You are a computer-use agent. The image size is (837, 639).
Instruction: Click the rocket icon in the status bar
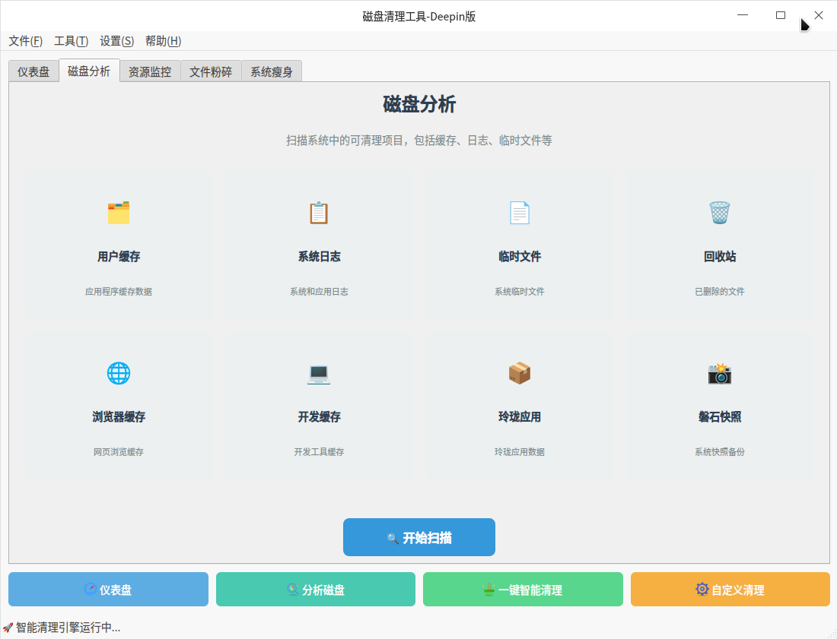(x=8, y=628)
